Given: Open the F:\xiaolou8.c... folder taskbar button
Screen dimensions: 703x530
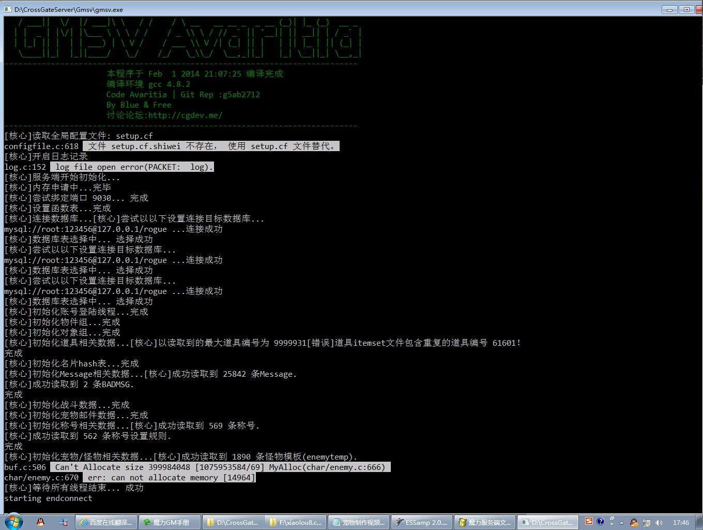Looking at the screenshot, I should [296, 522].
